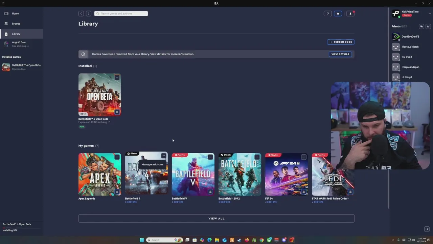The image size is (433, 244).
Task: Open three-dots menu on Battlefield 2042 tile
Action: pyautogui.click(x=257, y=157)
